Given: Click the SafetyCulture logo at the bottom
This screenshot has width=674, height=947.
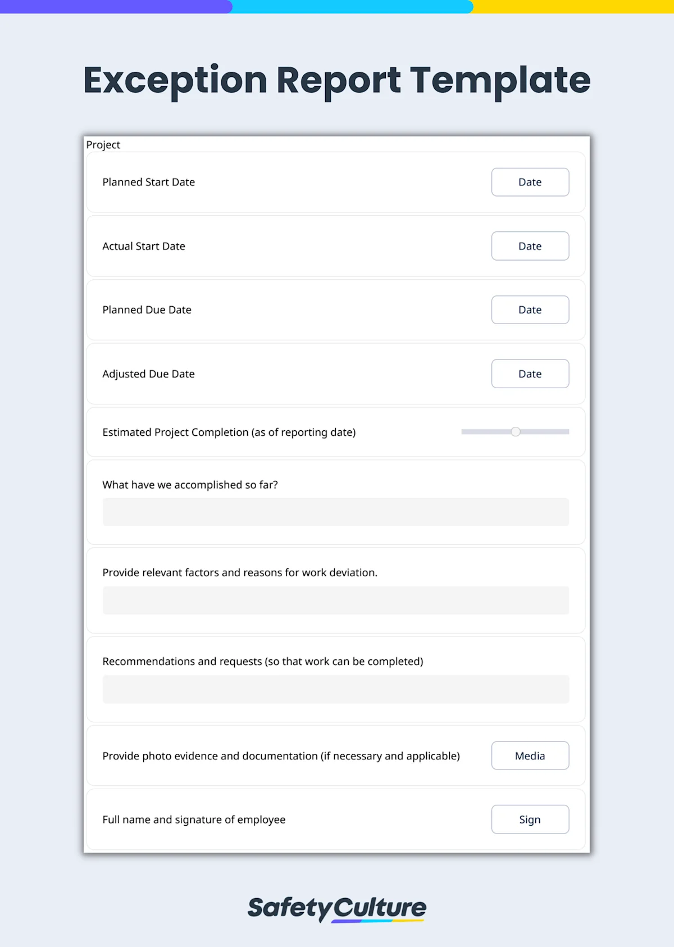Looking at the screenshot, I should click(x=336, y=909).
